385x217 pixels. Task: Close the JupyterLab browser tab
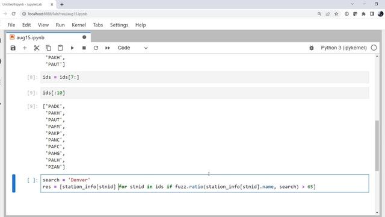tap(52, 4)
